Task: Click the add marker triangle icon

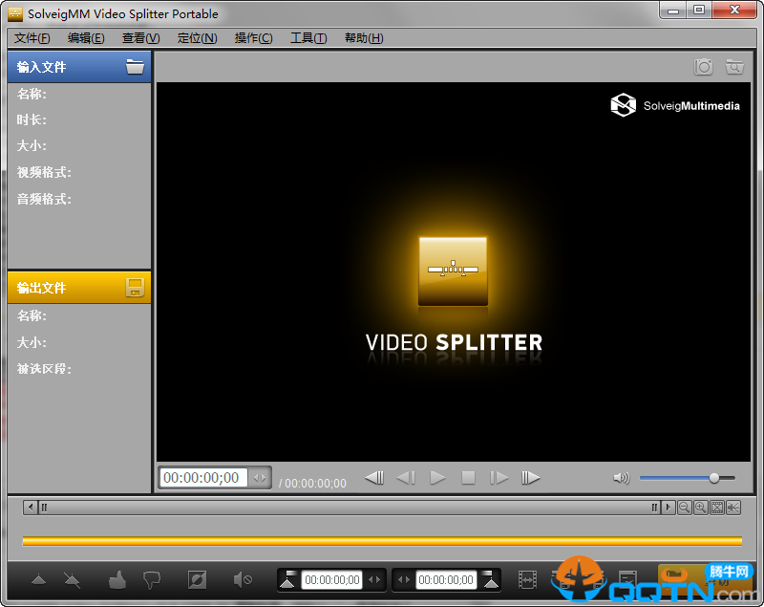Action: tap(39, 579)
